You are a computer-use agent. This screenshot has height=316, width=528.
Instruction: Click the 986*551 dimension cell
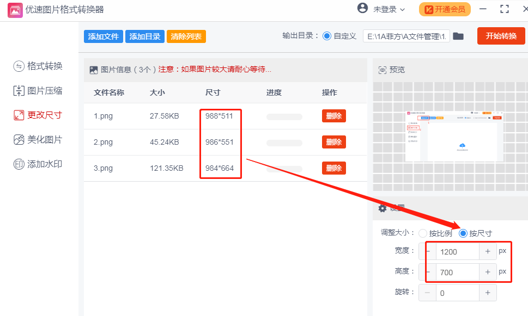click(x=220, y=142)
